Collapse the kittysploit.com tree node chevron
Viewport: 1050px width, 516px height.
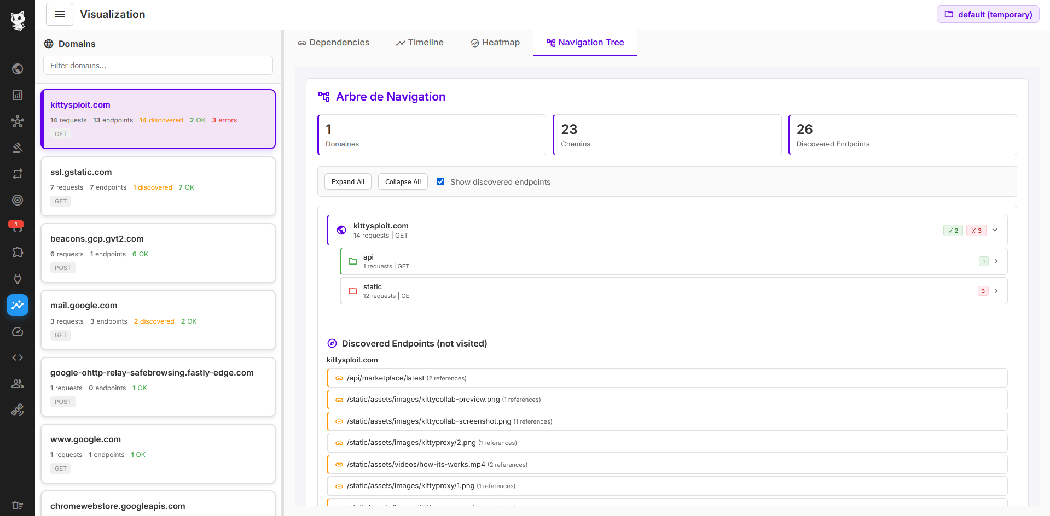click(x=995, y=230)
